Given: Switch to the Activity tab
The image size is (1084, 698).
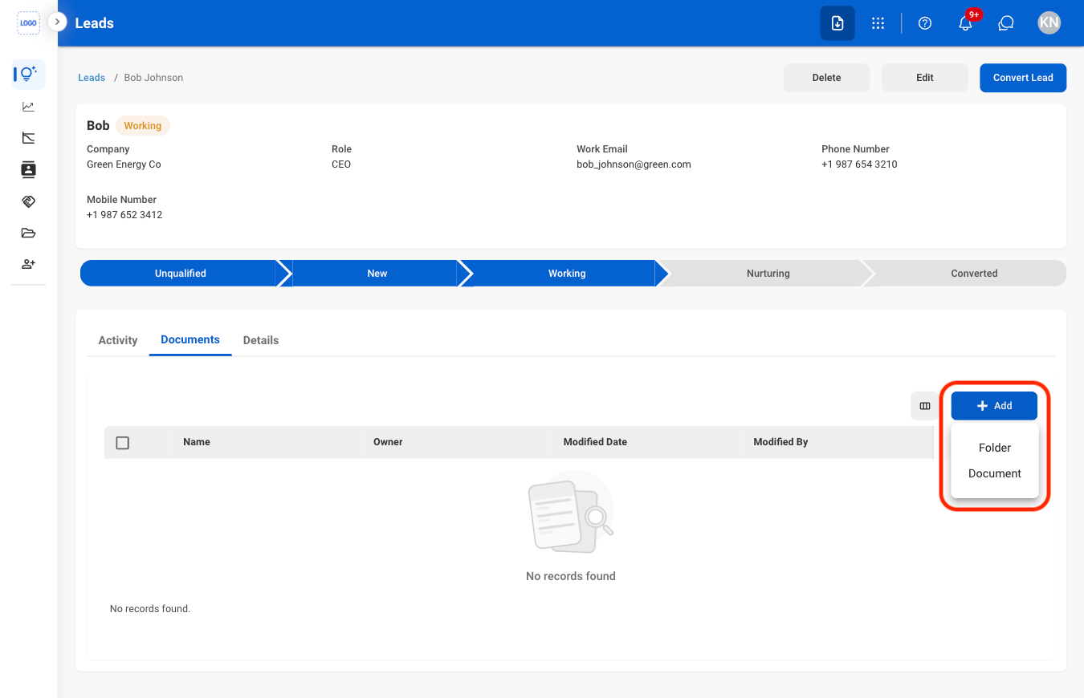Looking at the screenshot, I should (118, 340).
